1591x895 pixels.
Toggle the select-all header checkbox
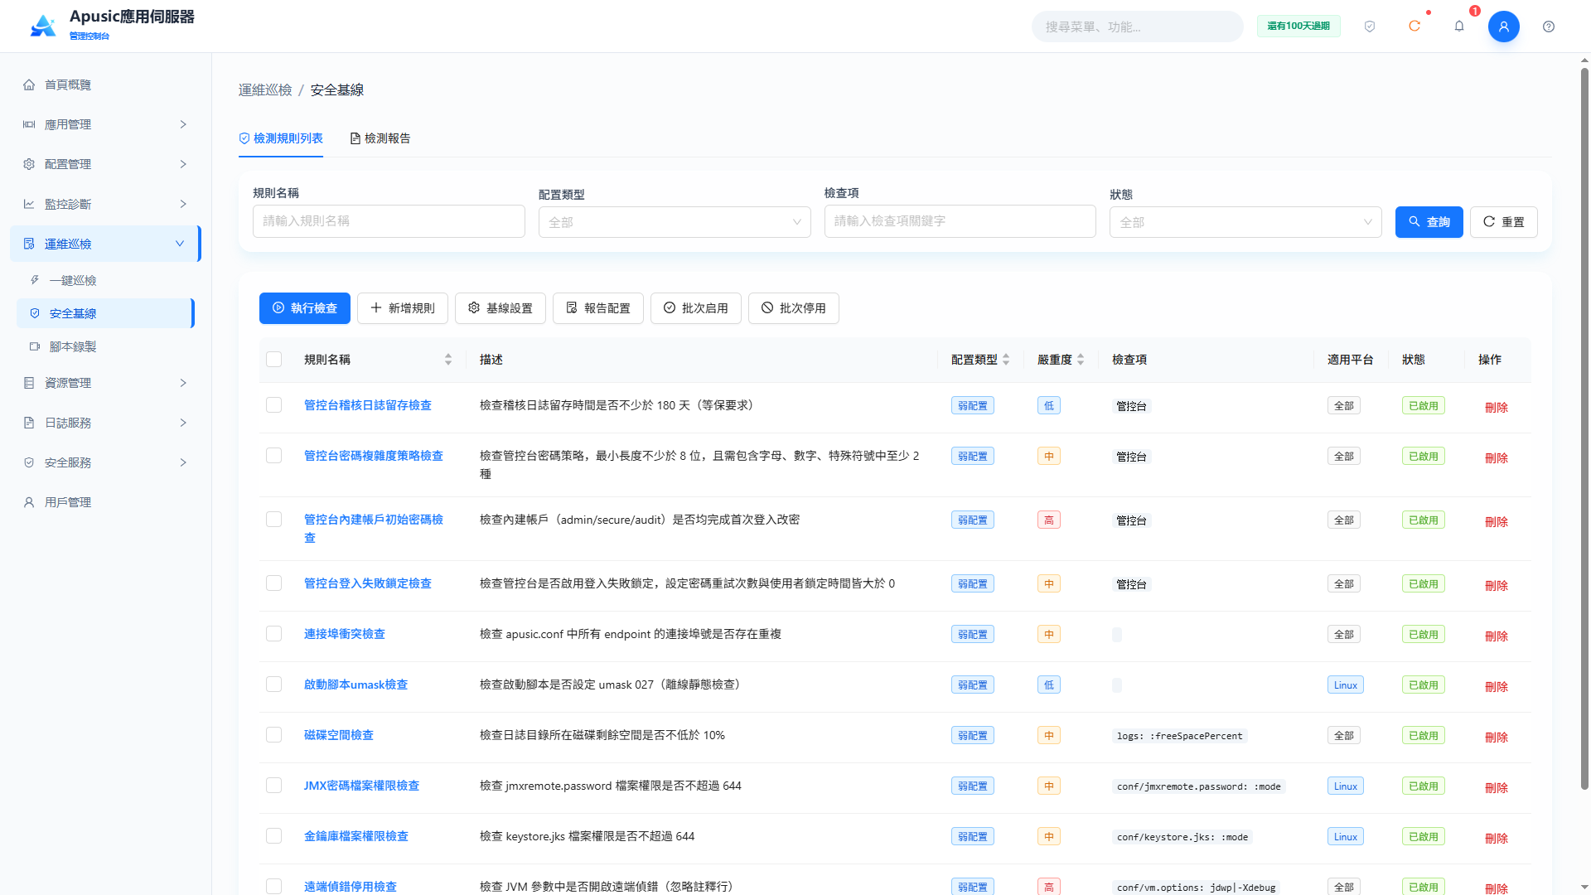point(274,360)
